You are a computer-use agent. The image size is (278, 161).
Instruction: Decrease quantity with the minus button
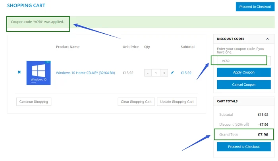[147, 73]
